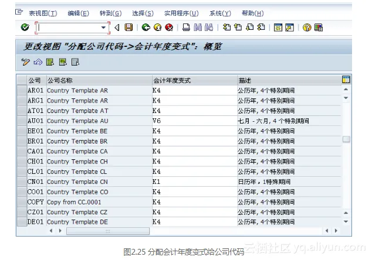This screenshot has width=372, height=260.
Task: Click the vertical scrollbar thumb of table
Action: [346, 139]
